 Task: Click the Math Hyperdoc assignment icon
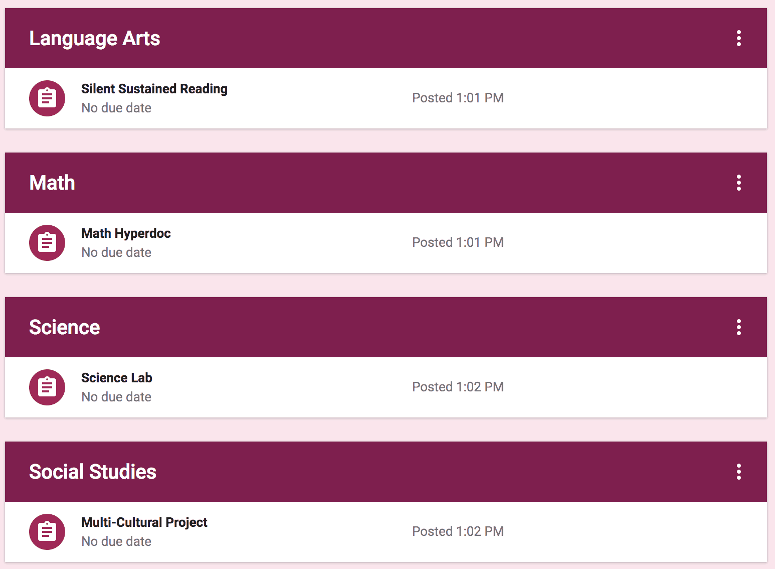point(47,243)
